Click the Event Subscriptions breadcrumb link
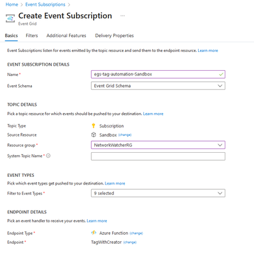 [x=45, y=5]
